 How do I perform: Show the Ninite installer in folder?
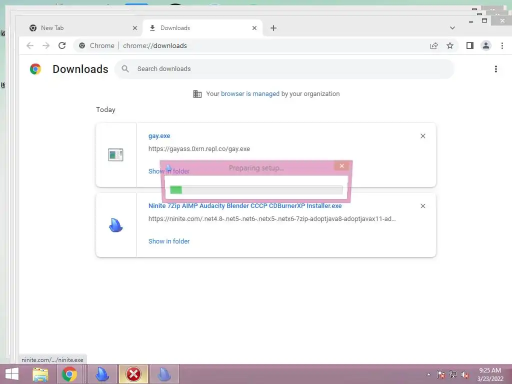[169, 241]
